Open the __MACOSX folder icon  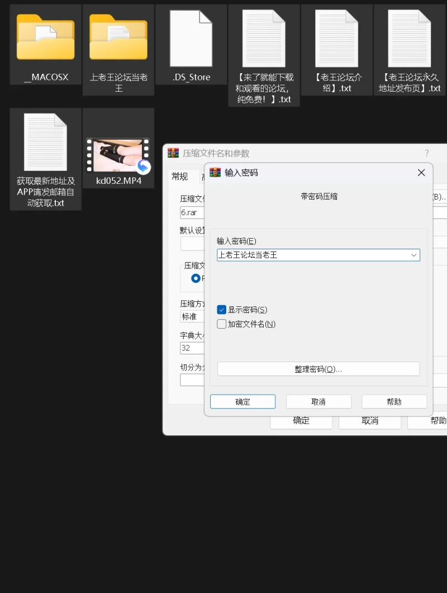46,37
